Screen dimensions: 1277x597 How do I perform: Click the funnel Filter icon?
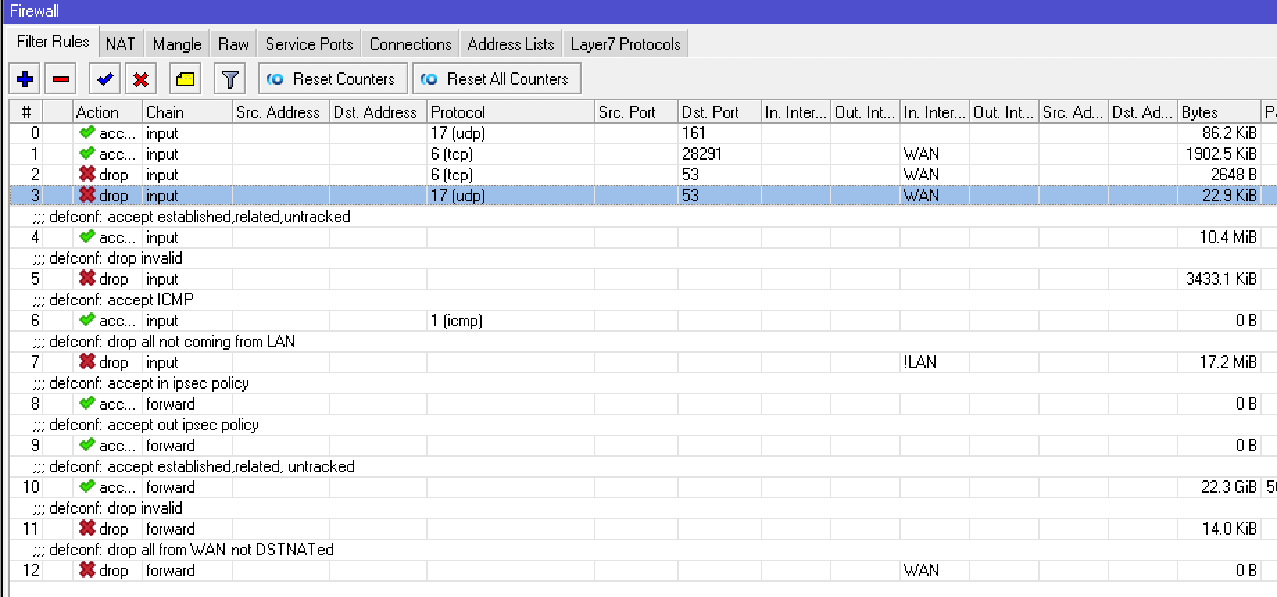pyautogui.click(x=230, y=78)
